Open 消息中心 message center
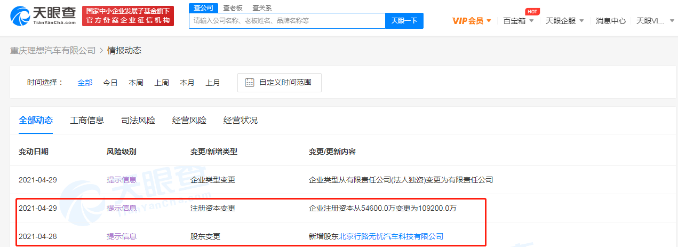Viewport: 678px width, 247px height. click(x=611, y=21)
